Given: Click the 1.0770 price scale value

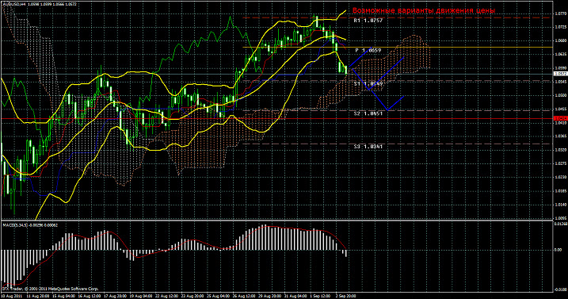Looking at the screenshot, I should click(559, 13).
